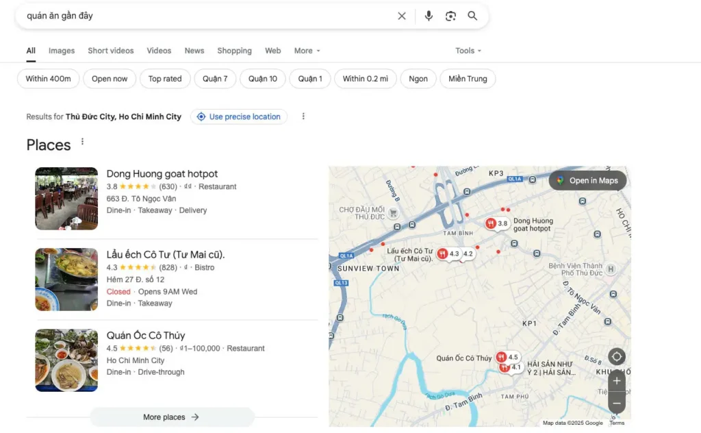The width and height of the screenshot is (701, 433).
Task: Open image search with the camera lens icon
Action: pos(450,16)
